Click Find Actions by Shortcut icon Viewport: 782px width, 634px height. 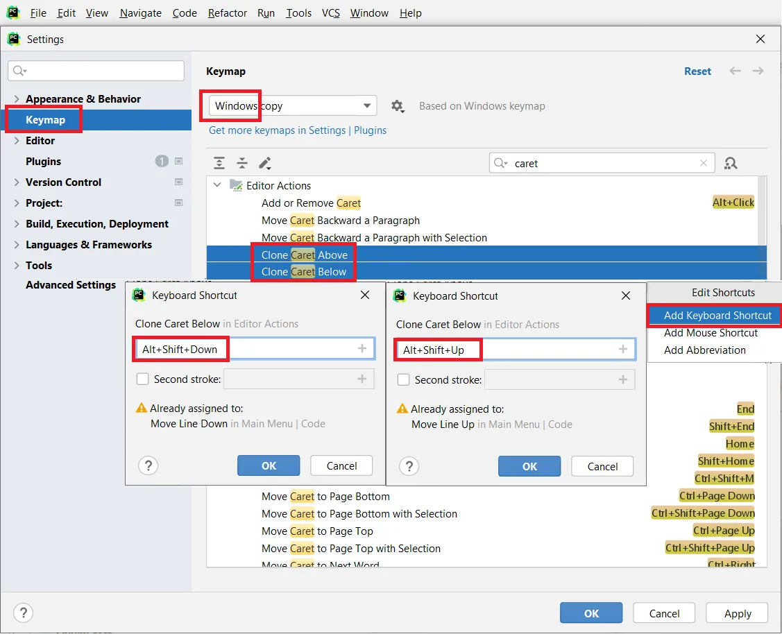731,163
